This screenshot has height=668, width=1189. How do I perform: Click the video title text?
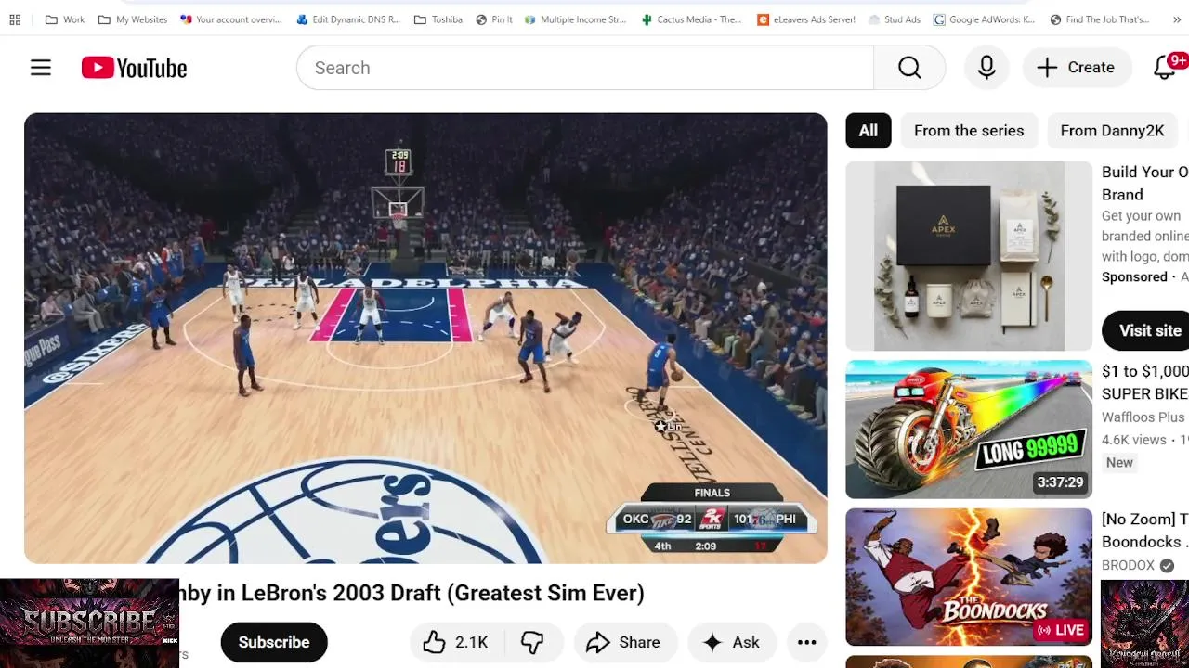point(412,593)
